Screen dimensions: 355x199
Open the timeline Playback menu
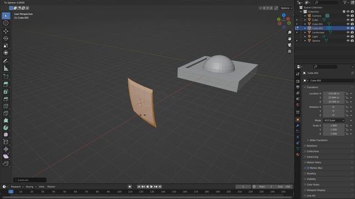click(x=17, y=187)
